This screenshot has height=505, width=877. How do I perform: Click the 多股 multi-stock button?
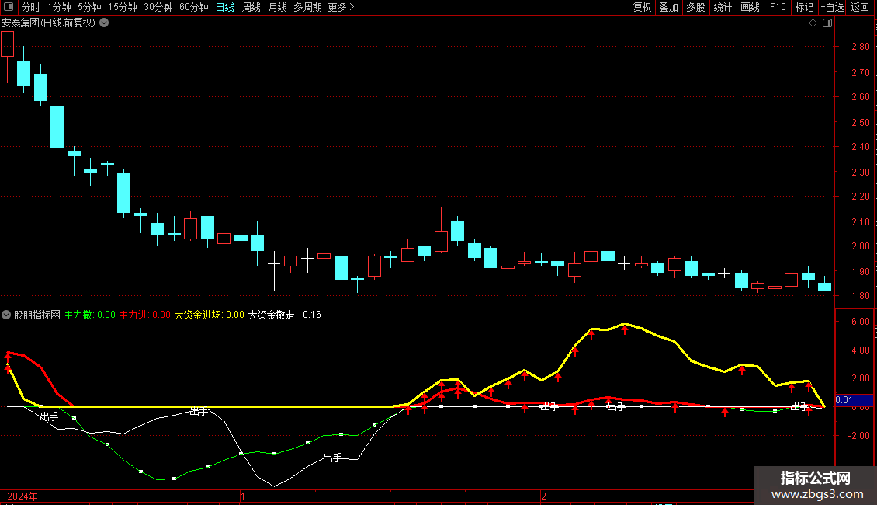pos(695,7)
